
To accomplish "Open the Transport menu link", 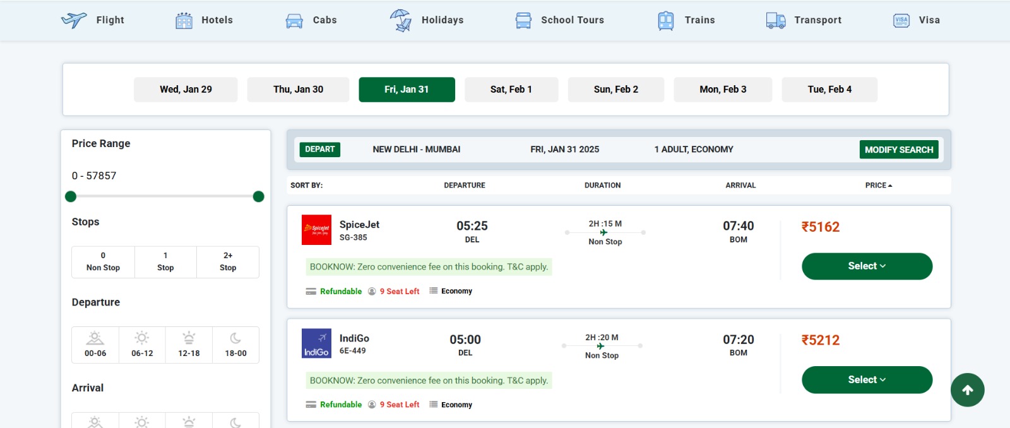I will [818, 20].
